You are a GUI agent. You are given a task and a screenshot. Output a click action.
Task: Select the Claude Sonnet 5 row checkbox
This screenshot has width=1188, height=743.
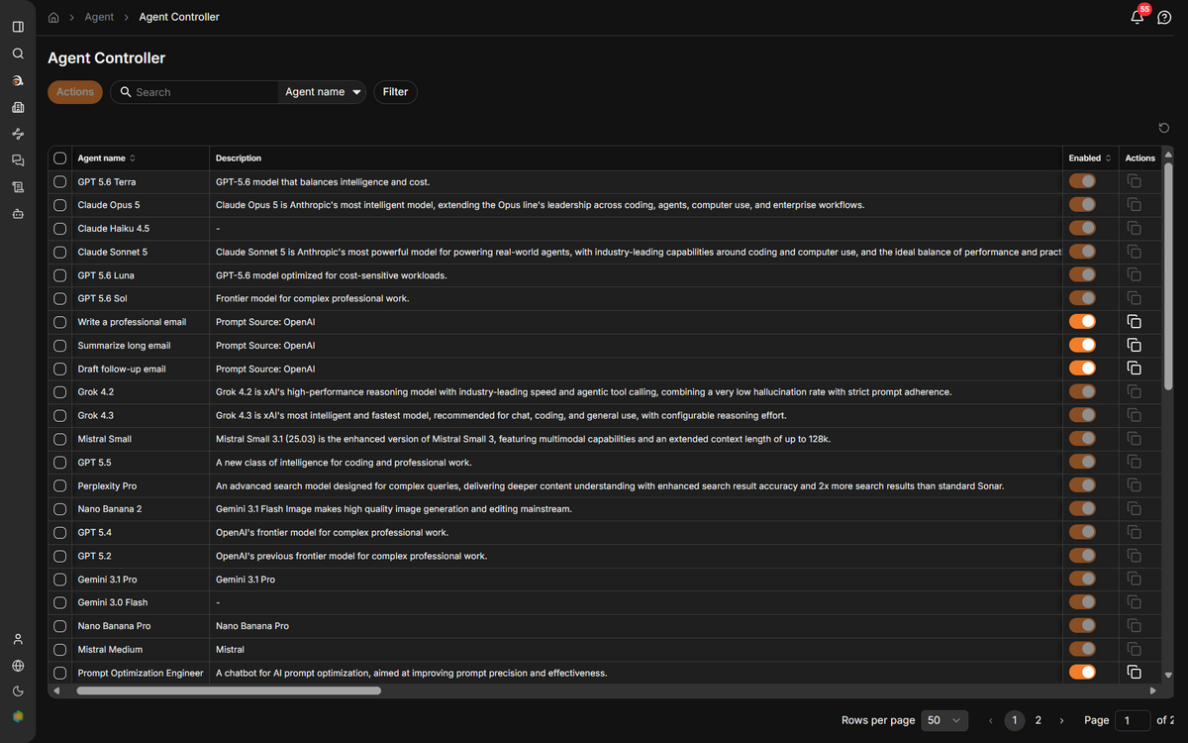[x=60, y=252]
